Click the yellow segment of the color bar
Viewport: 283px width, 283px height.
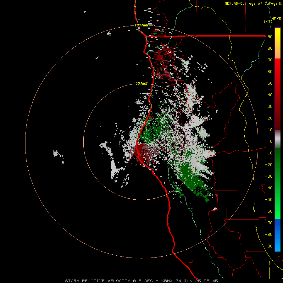[x=278, y=43]
